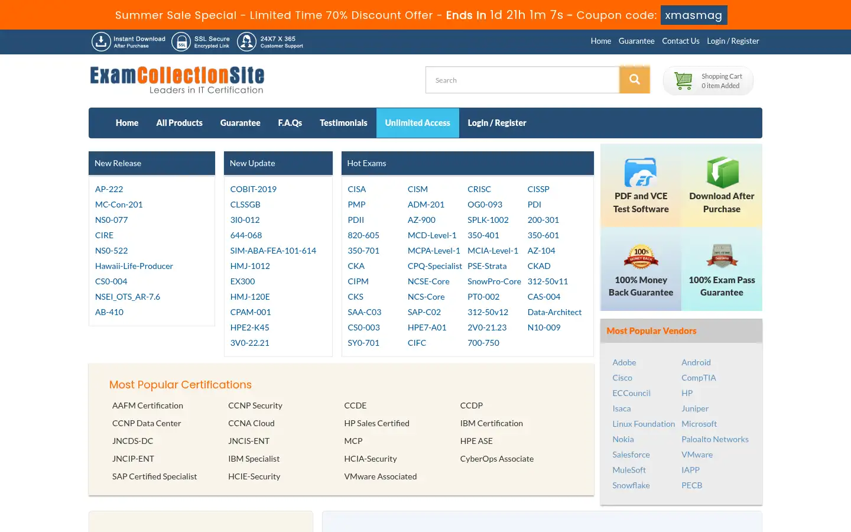851x532 pixels.
Task: Open the CS0-004 new release link
Action: point(111,281)
